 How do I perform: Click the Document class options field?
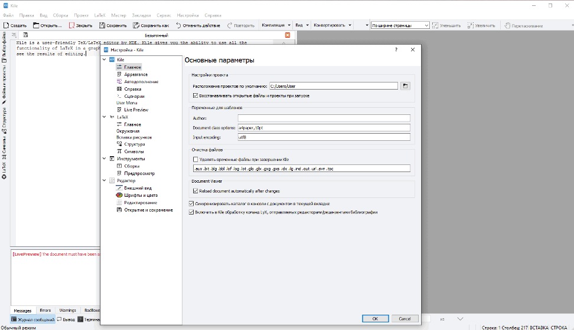[x=324, y=127]
